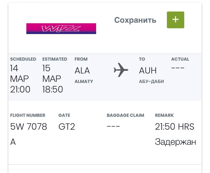Click the airplane direction icon

point(121,70)
